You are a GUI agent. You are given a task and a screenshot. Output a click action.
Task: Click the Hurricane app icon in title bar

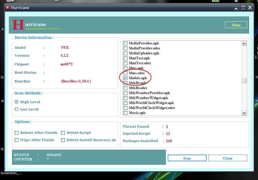8,8
